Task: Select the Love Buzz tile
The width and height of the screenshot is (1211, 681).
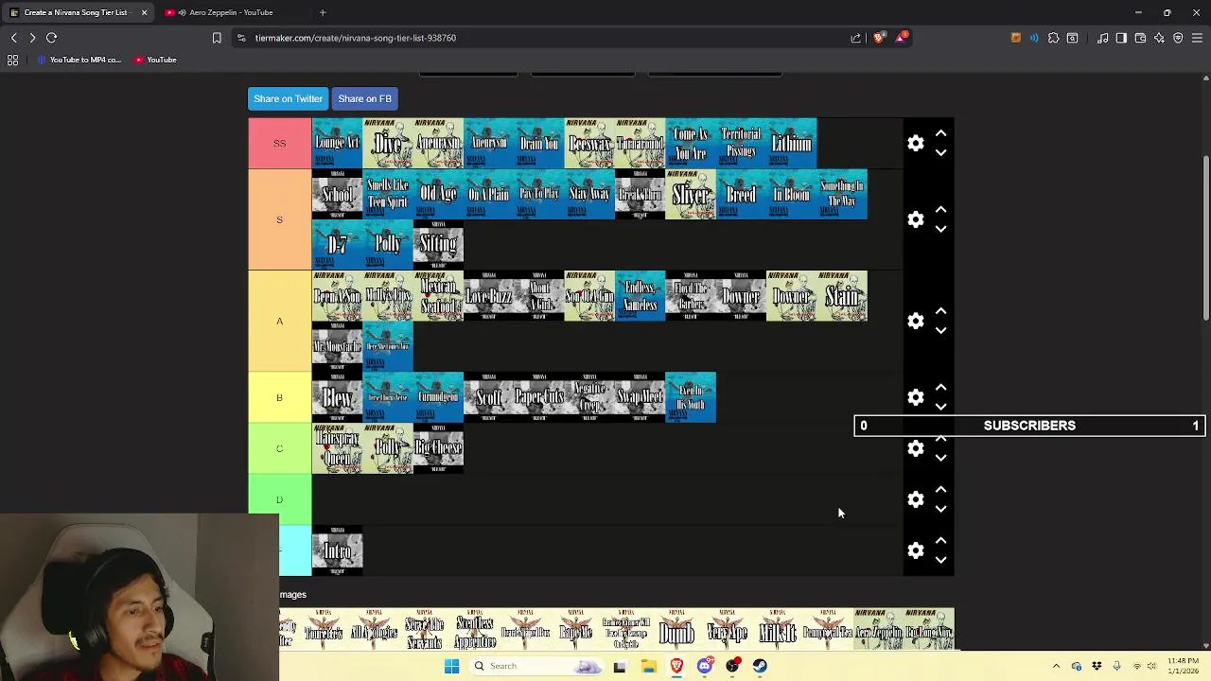Action: point(489,296)
